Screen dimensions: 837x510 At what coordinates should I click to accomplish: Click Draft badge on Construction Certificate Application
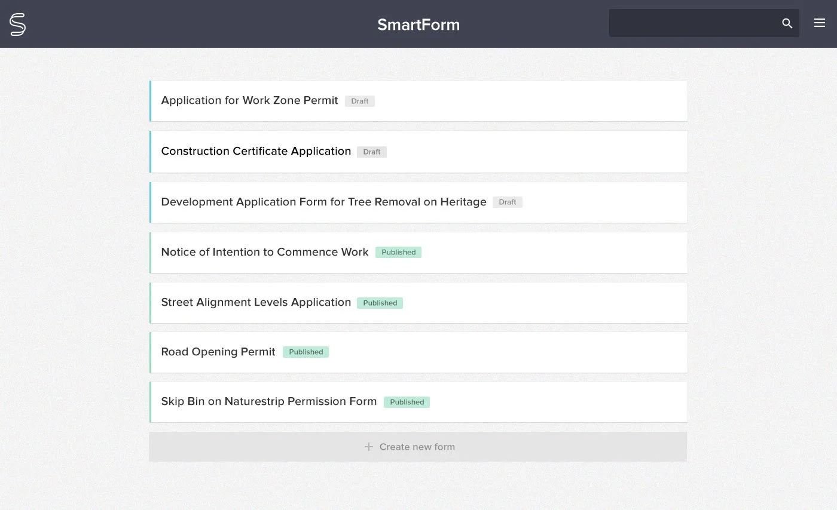point(372,152)
